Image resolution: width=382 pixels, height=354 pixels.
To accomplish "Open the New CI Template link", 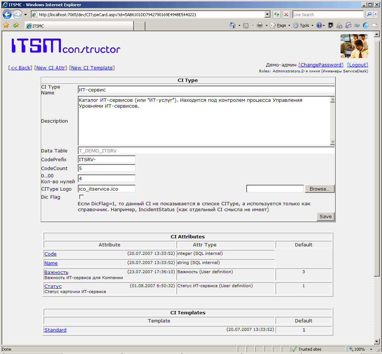I will [92, 68].
